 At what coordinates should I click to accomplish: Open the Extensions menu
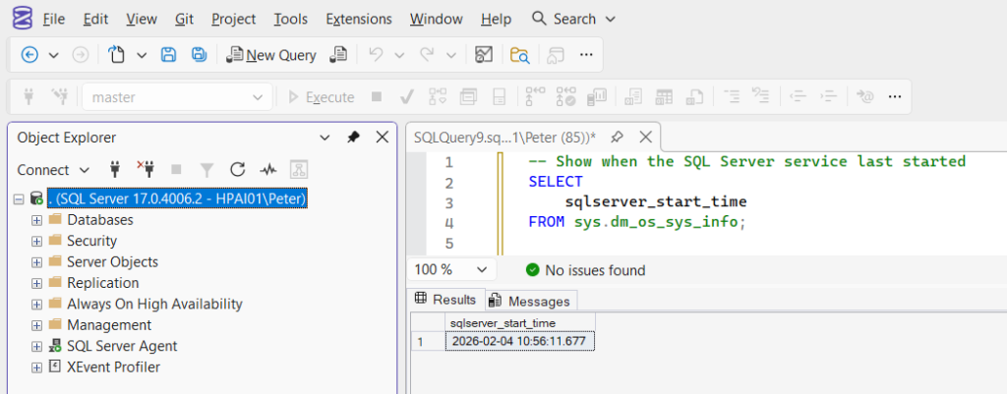[359, 20]
